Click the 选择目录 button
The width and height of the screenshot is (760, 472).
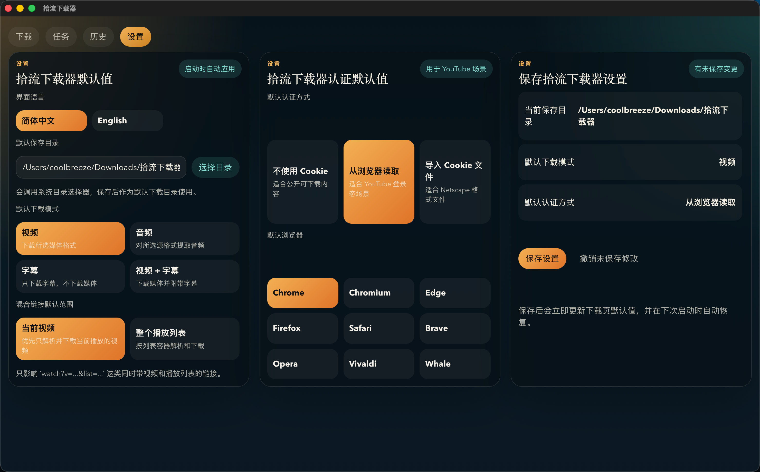point(215,167)
